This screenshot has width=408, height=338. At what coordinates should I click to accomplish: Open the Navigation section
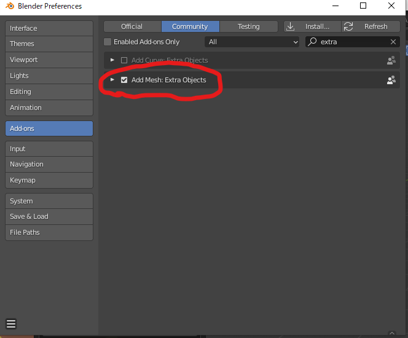49,165
